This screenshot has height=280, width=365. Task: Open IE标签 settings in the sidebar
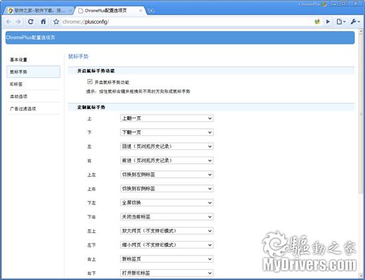[33, 84]
